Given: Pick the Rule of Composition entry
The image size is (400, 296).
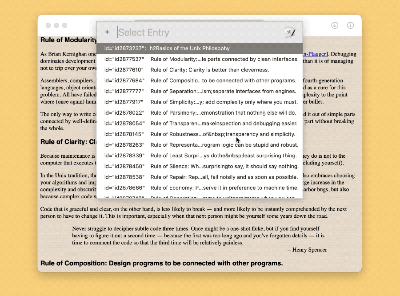Looking at the screenshot, I should coord(200,80).
